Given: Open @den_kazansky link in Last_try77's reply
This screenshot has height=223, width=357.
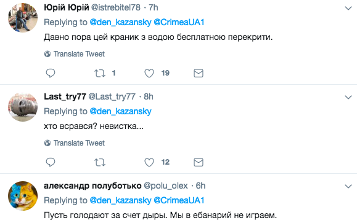Looking at the screenshot, I should (120, 111).
